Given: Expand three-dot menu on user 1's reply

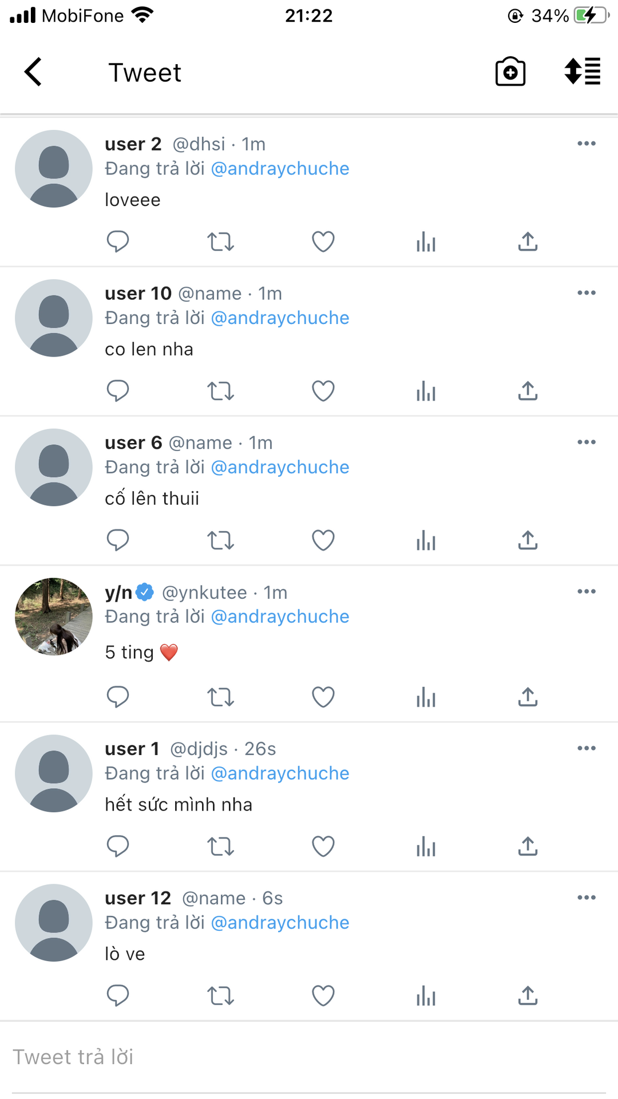Looking at the screenshot, I should (x=586, y=748).
